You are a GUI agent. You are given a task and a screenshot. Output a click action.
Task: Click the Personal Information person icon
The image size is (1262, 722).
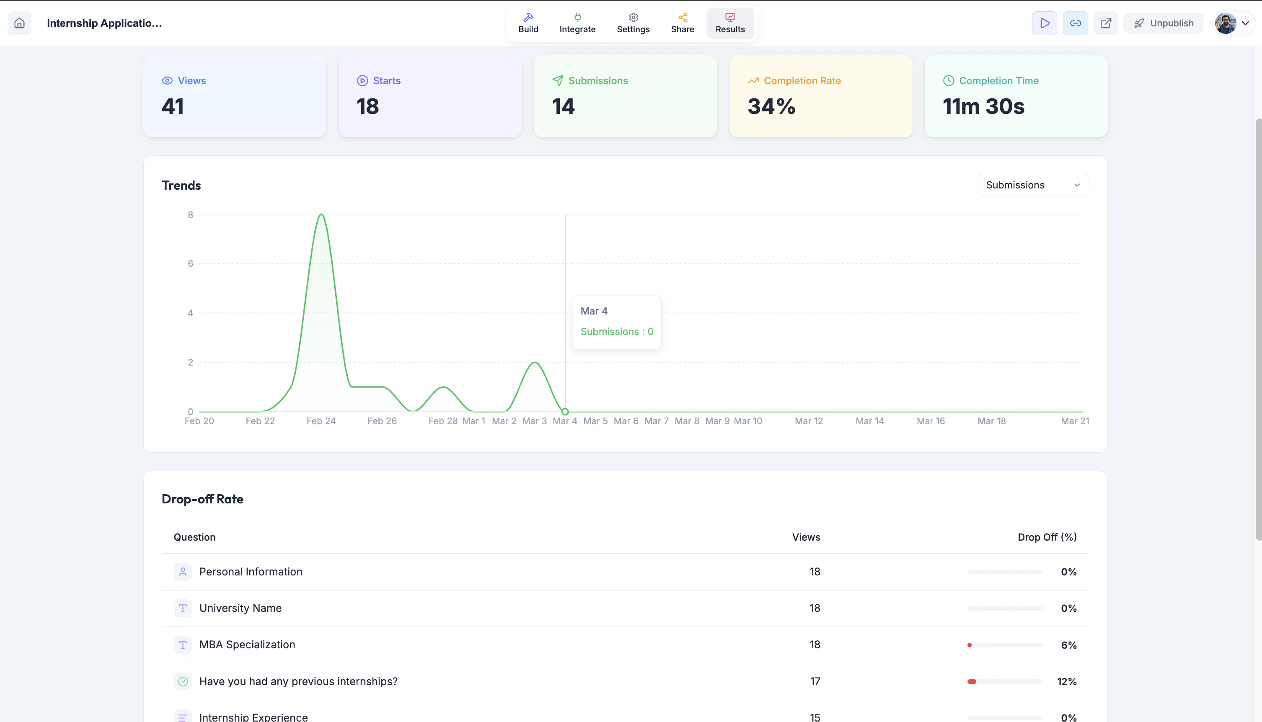183,572
